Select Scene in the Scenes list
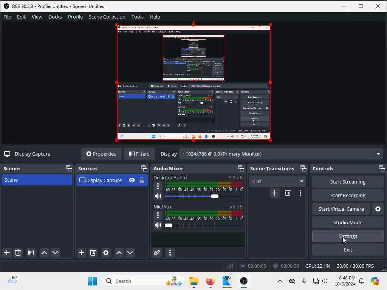Image resolution: width=387 pixels, height=290 pixels. pyautogui.click(x=37, y=180)
